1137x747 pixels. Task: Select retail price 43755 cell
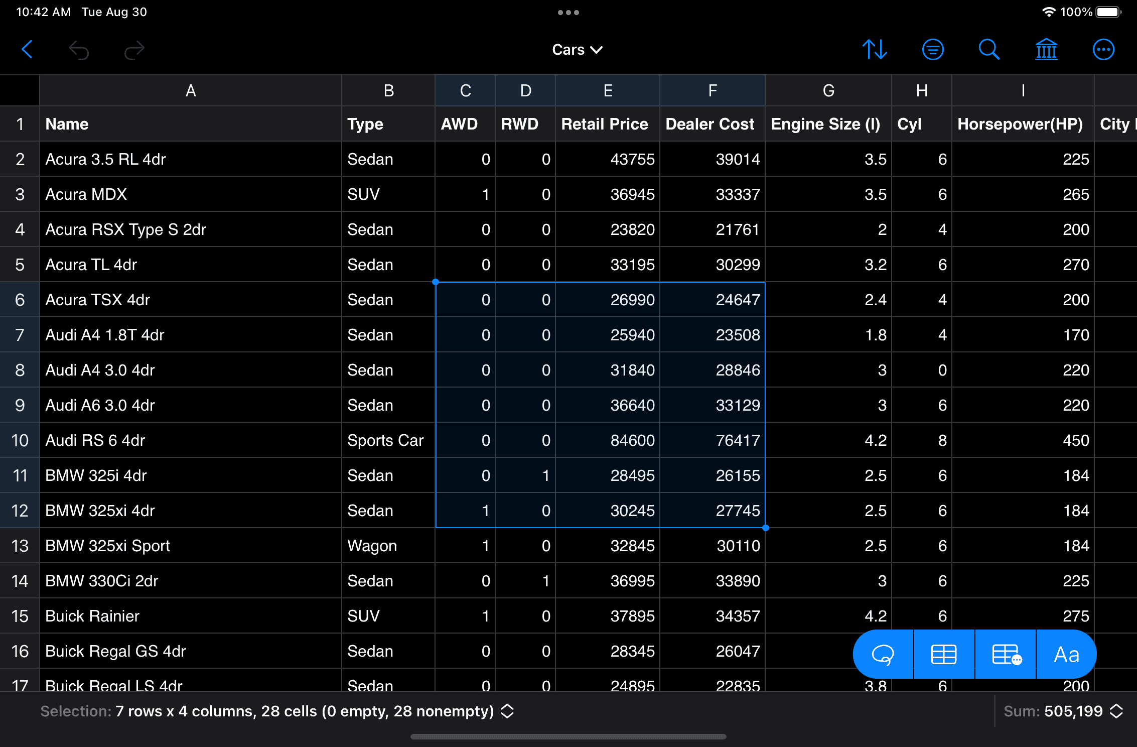pos(608,159)
